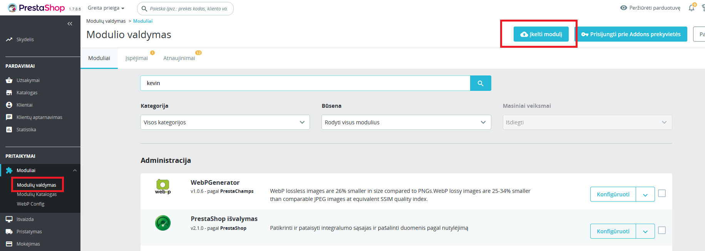Open the Kategorija dropdown

point(225,122)
